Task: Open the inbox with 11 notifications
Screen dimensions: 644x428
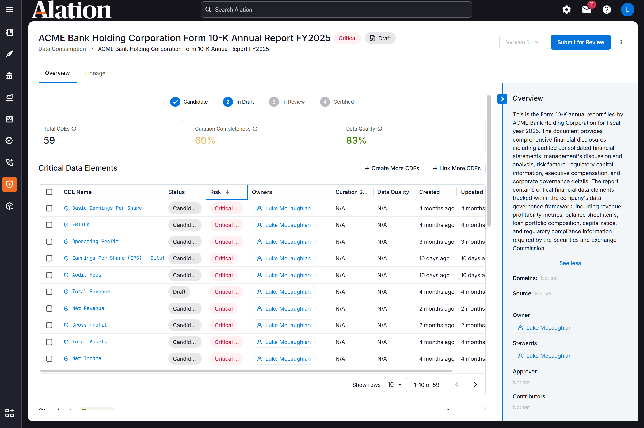Action: [587, 10]
